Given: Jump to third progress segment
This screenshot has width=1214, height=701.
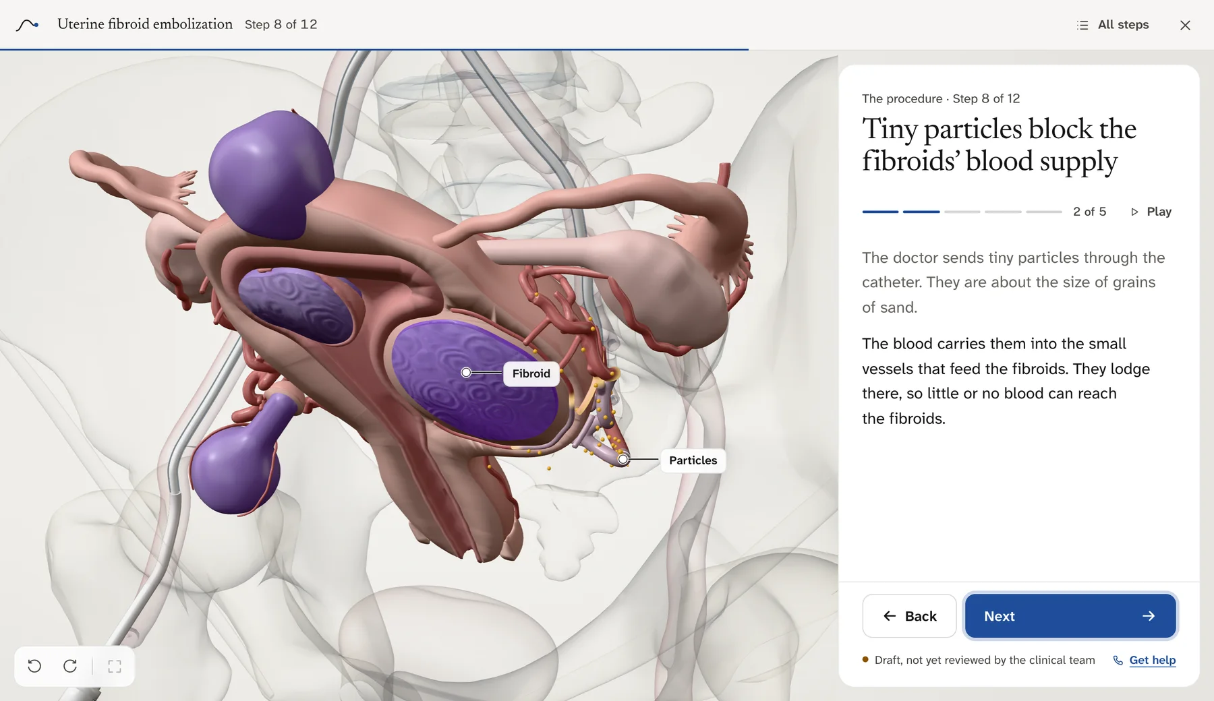Looking at the screenshot, I should coord(962,212).
